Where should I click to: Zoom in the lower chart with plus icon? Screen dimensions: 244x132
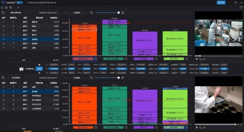[x=123, y=78]
